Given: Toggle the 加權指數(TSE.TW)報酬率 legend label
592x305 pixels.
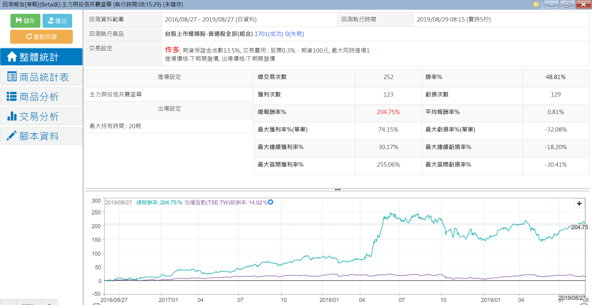Looking at the screenshot, I should (226, 203).
